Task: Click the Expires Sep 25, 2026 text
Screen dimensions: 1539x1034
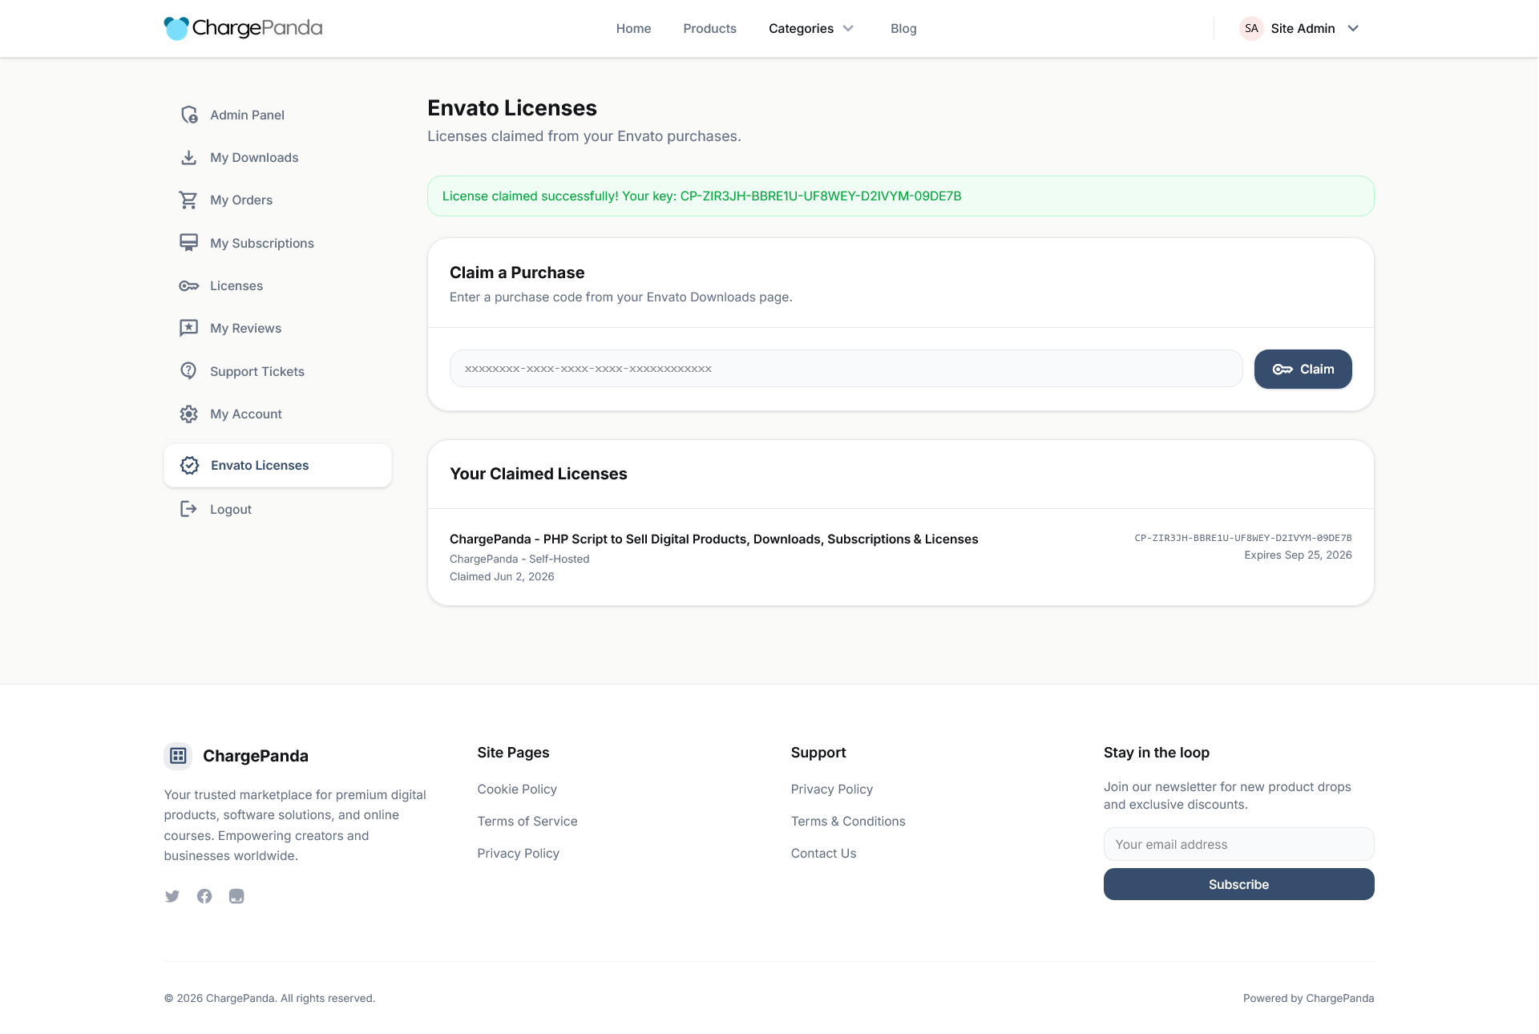Action: point(1298,555)
